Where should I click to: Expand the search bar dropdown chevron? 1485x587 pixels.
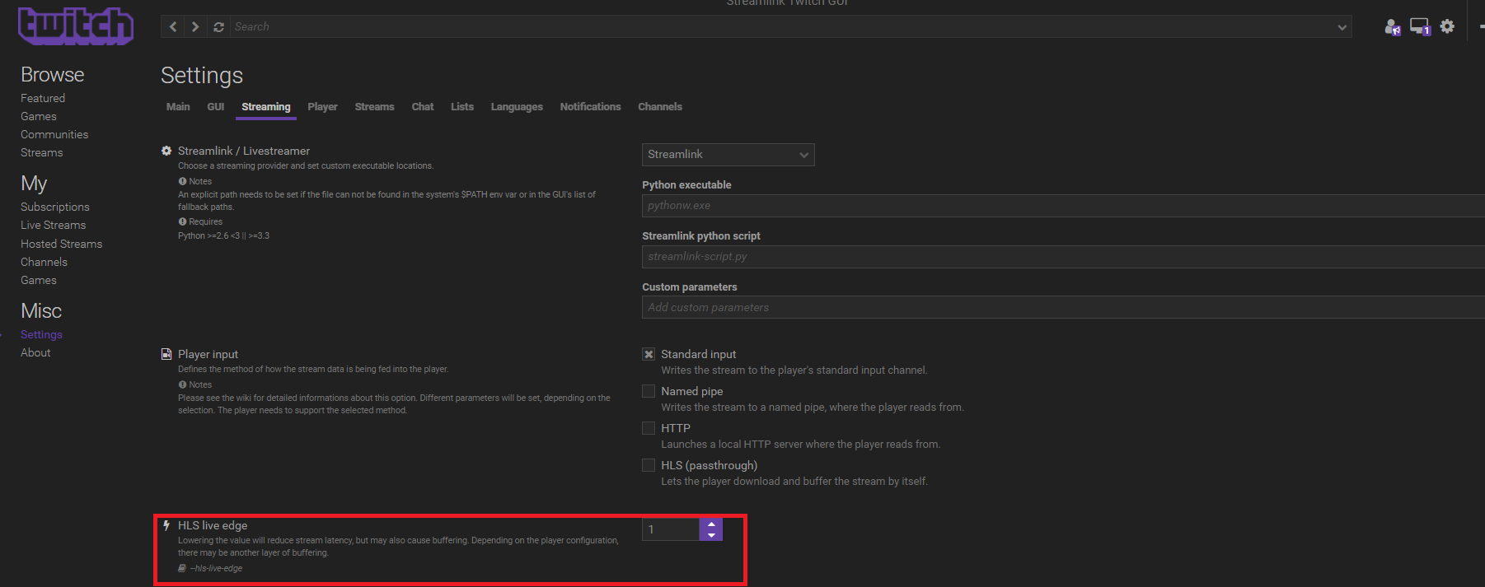point(1342,27)
